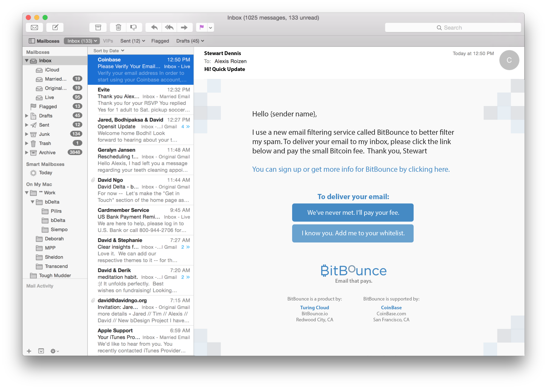
Task: Open the gear action menu
Action: pyautogui.click(x=55, y=351)
